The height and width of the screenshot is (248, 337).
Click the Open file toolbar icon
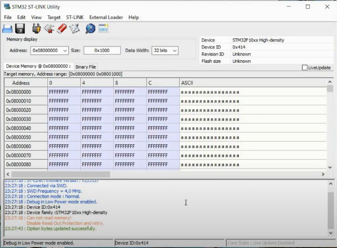(x=7, y=29)
